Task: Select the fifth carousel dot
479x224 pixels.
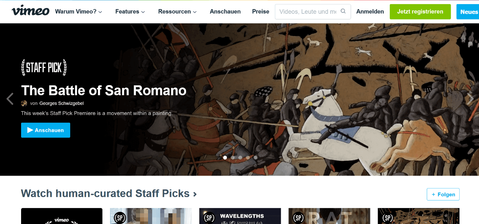Action: click(x=256, y=158)
